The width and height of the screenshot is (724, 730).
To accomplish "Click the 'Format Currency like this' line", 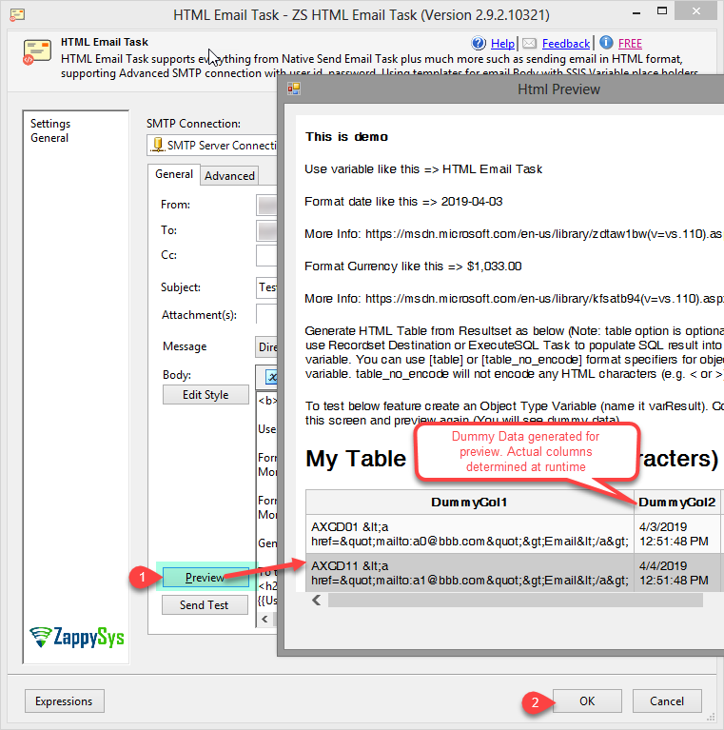I will [413, 266].
